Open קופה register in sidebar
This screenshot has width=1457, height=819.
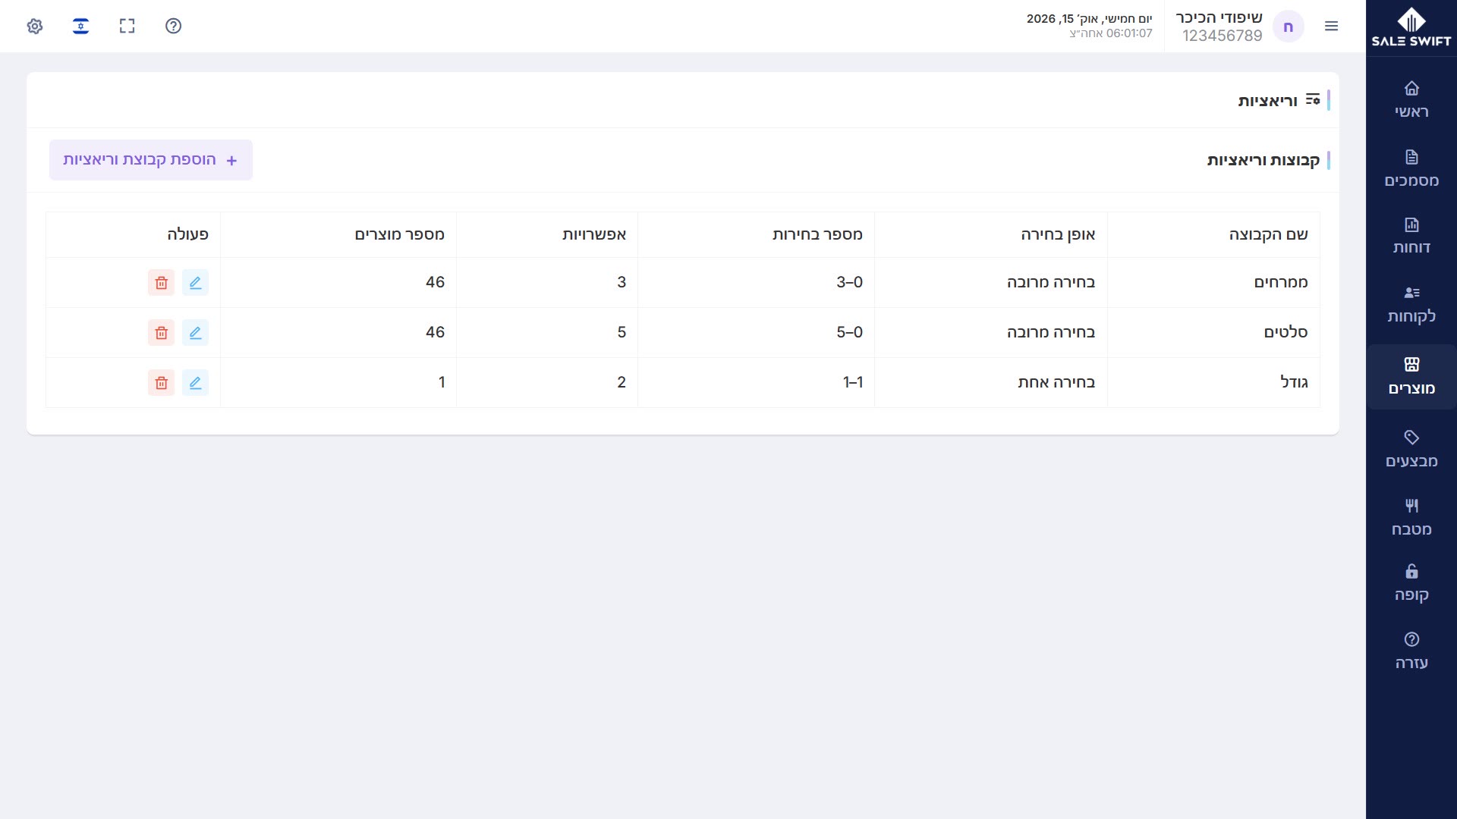[x=1411, y=582]
